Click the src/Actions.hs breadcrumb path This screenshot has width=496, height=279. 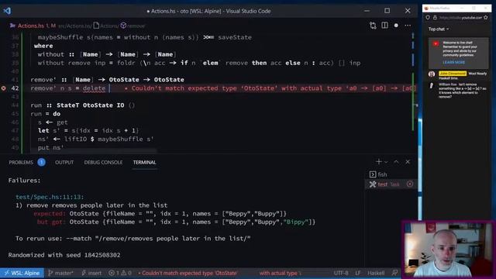point(75,26)
